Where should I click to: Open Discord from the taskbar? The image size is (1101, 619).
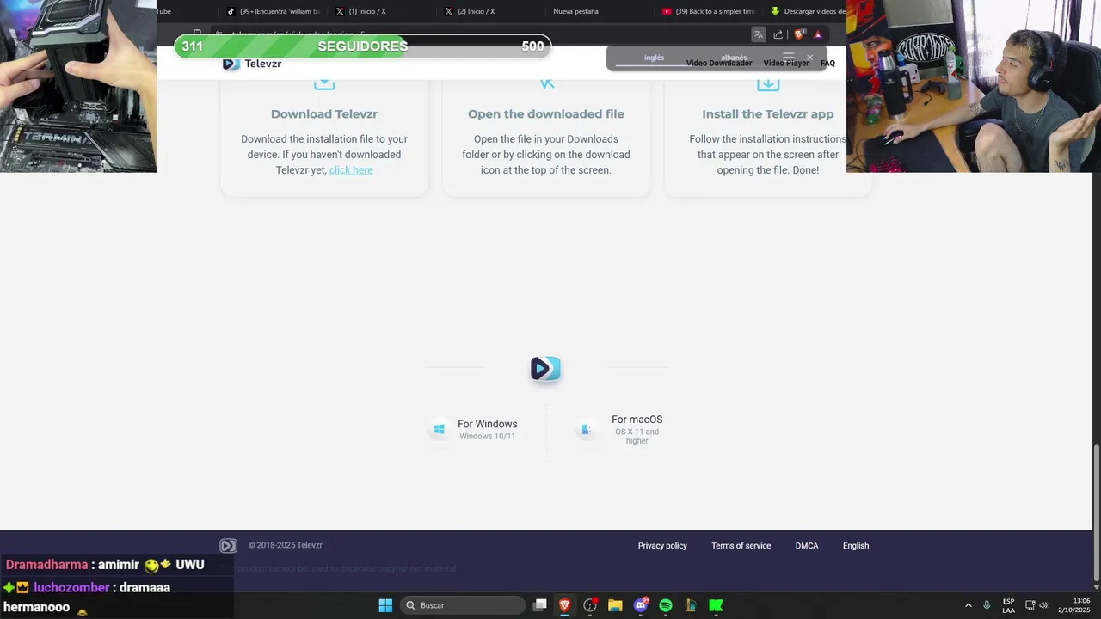click(641, 605)
